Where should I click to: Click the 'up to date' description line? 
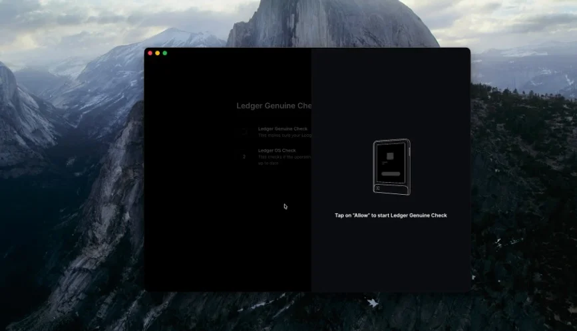[268, 164]
